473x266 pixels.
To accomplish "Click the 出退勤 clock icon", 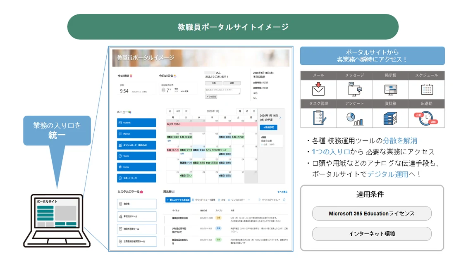I will 426,119.
